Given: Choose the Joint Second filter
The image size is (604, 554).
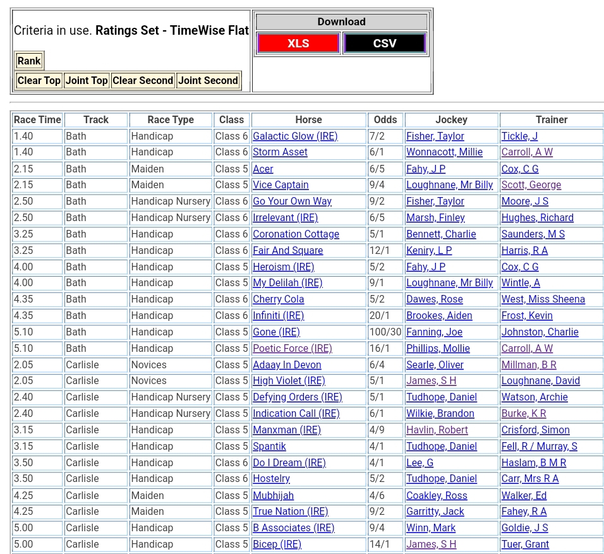Looking at the screenshot, I should [208, 80].
